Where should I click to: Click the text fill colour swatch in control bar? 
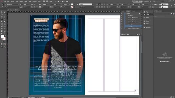[x=72, y=4]
